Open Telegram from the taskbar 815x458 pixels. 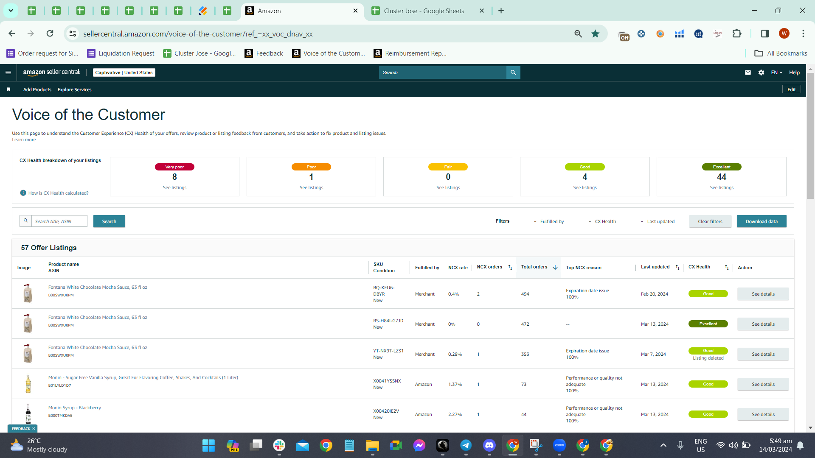(x=466, y=445)
